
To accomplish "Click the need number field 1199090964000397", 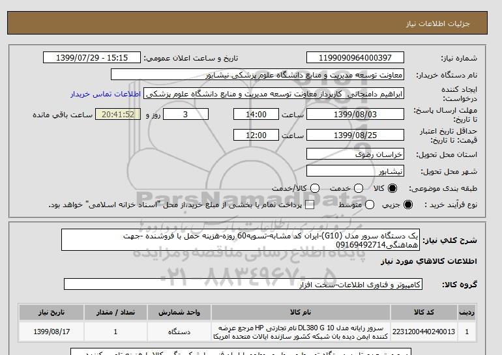I will [355, 57].
